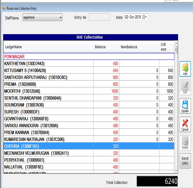Click MOORTHI's balance cell 1600
Screen dimensions: 193x188
point(106,91)
